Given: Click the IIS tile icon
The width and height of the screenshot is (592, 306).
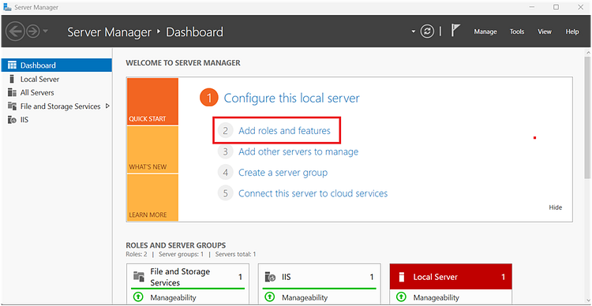Looking at the screenshot, I should pyautogui.click(x=270, y=277).
